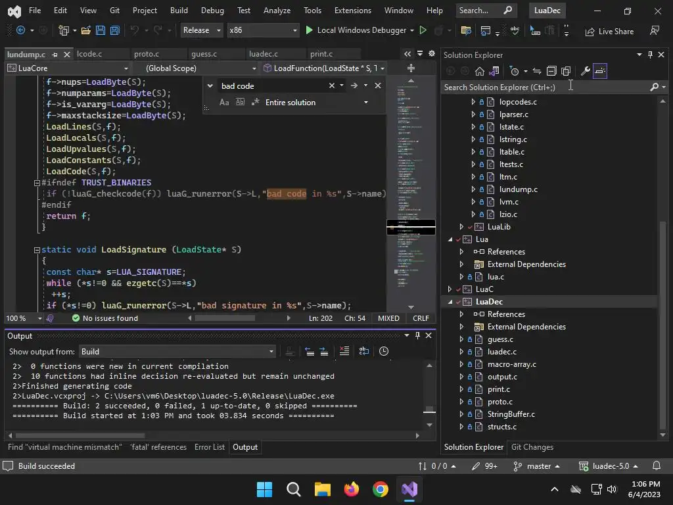673x505 pixels.
Task: Close the Find box
Action: [x=378, y=85]
